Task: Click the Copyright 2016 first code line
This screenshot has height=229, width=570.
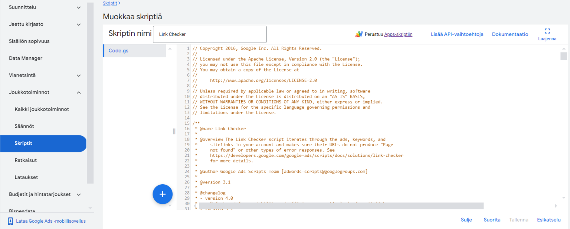Action: coord(257,48)
